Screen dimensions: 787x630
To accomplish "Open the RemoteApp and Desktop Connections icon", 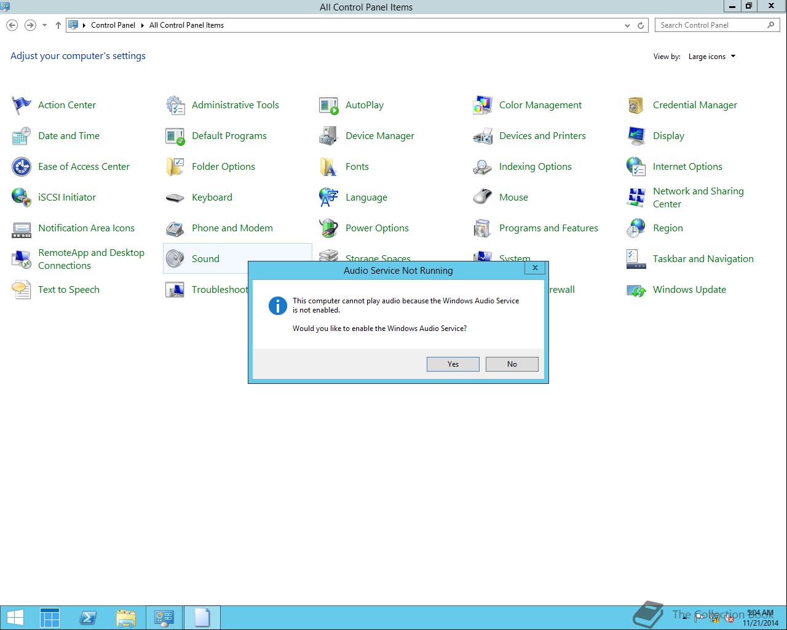I will tap(22, 259).
